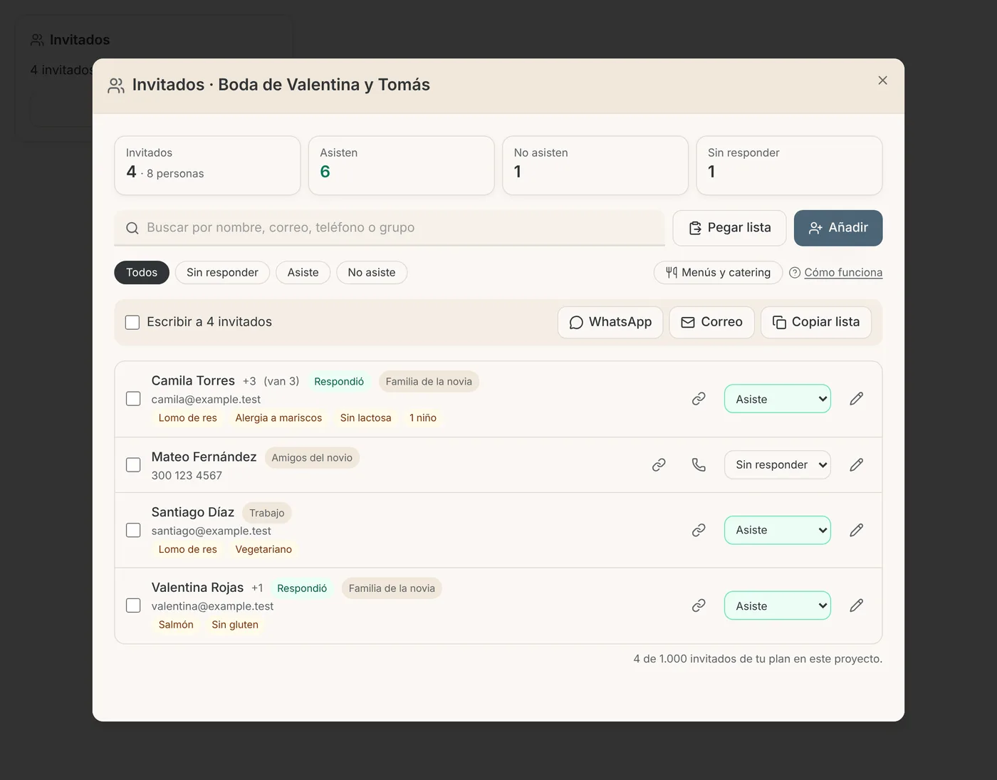The image size is (997, 780).
Task: Copy invitation link for Camila Torres
Action: point(699,399)
